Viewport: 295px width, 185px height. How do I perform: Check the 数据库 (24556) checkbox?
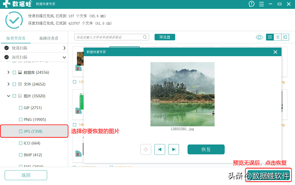14,72
